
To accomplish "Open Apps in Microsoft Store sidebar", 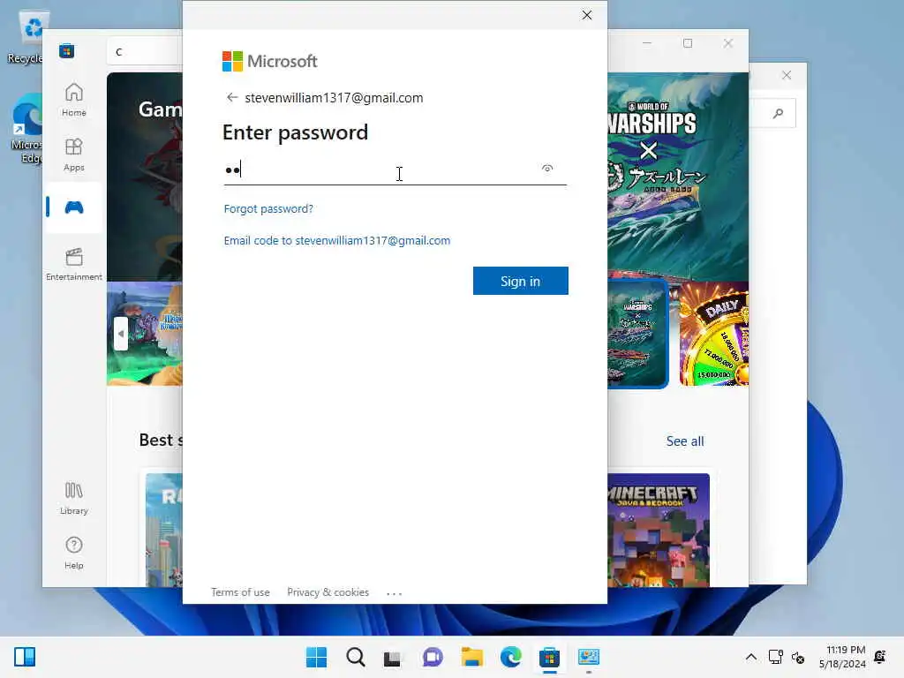I will [74, 154].
